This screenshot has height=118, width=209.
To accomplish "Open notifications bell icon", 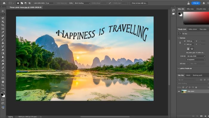I will (x=204, y=3).
